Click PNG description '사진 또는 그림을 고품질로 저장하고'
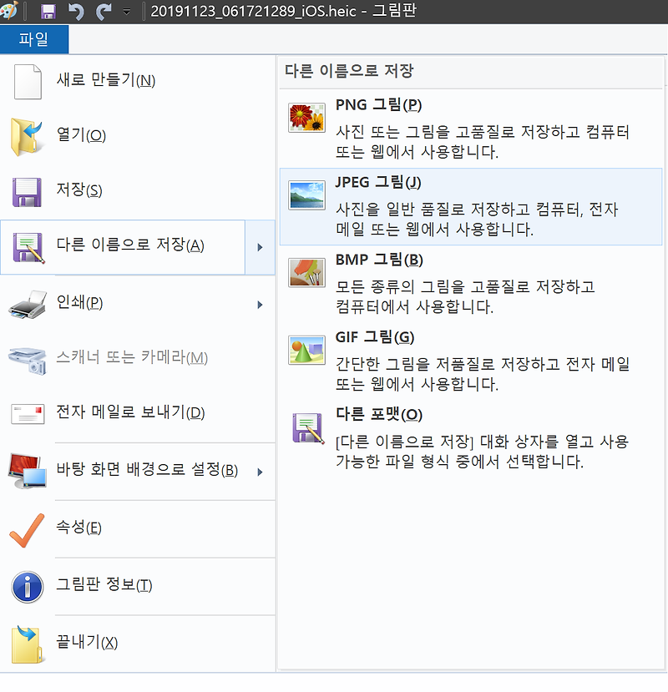The image size is (668, 692). [x=458, y=132]
